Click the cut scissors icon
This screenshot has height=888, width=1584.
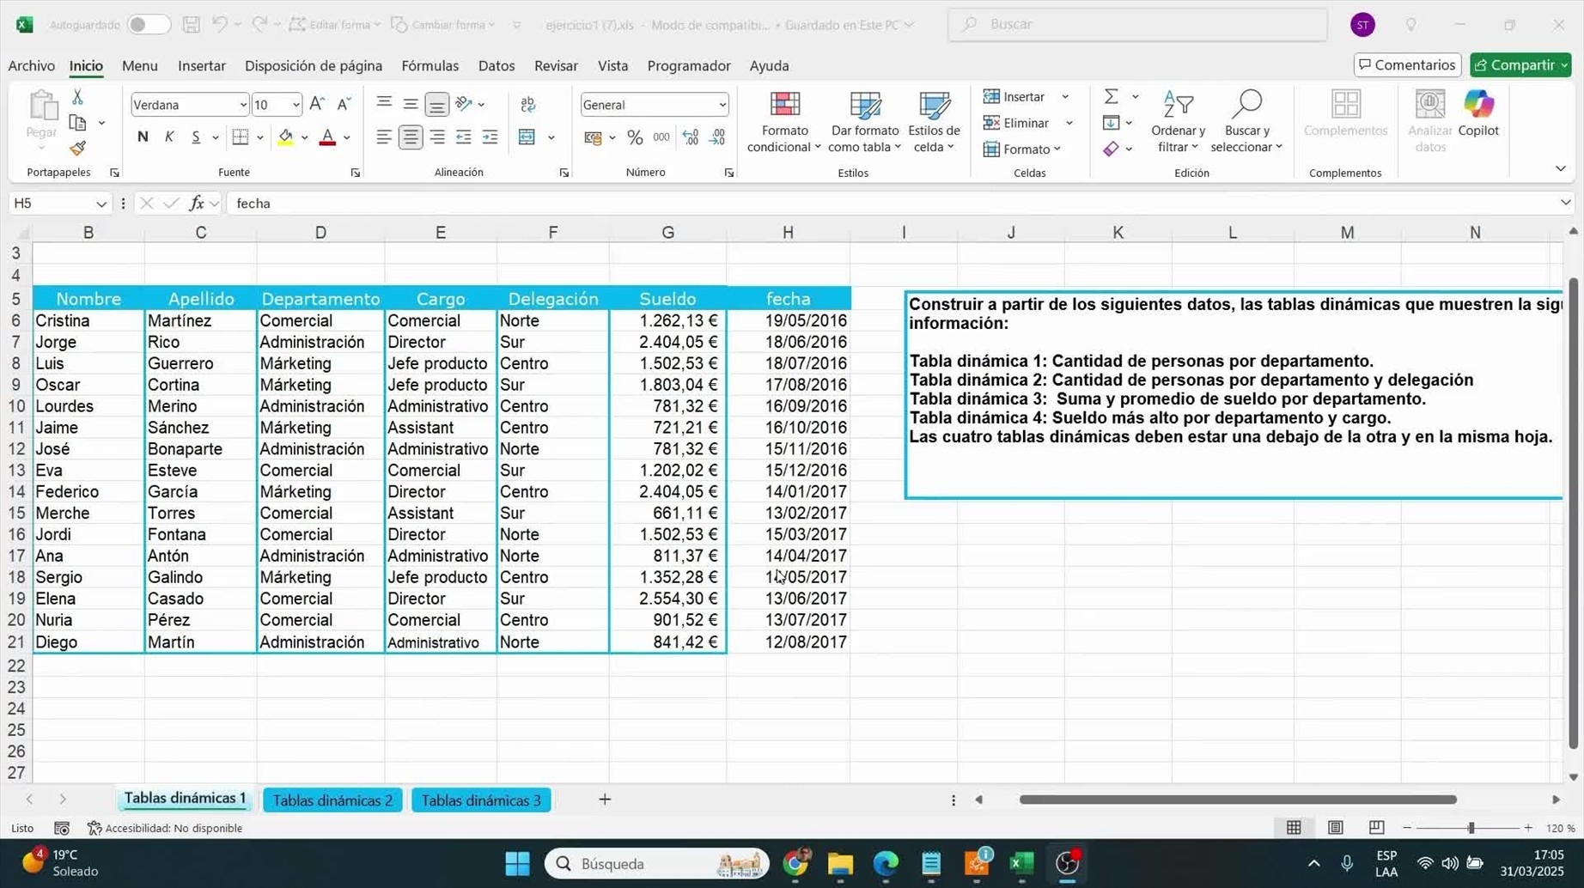point(77,97)
